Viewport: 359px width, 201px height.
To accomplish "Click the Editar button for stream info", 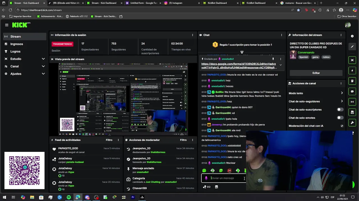I will [316, 73].
